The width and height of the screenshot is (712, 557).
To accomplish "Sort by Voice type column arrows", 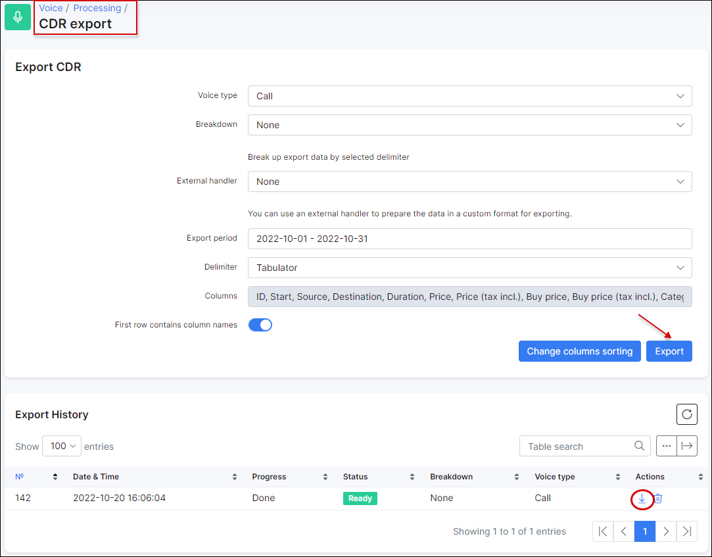I will pyautogui.click(x=617, y=477).
